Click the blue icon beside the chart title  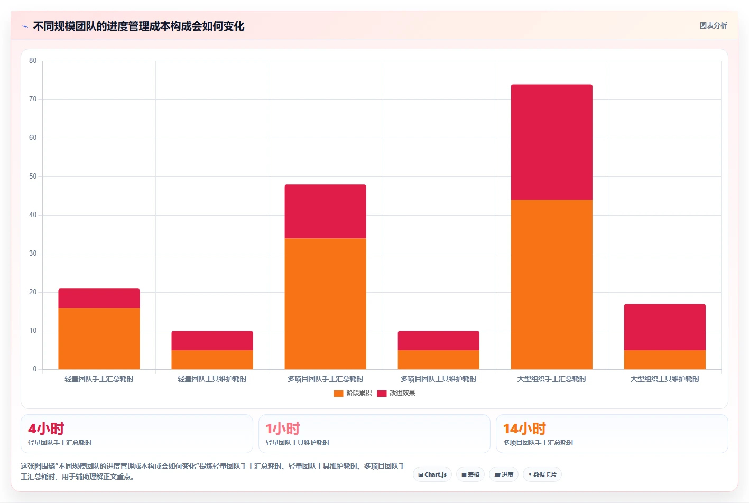click(25, 26)
